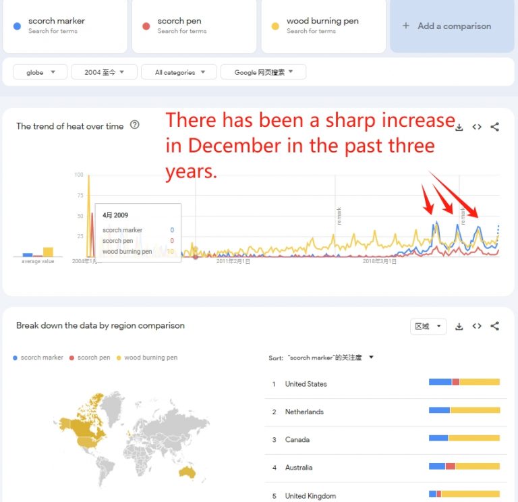Open embed code for the trend chart
The image size is (518, 502).
(477, 127)
